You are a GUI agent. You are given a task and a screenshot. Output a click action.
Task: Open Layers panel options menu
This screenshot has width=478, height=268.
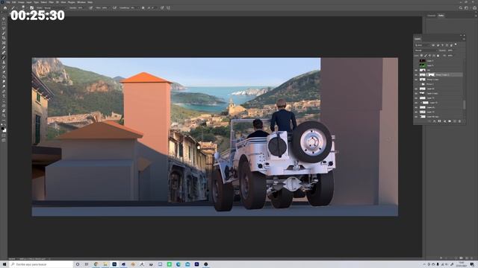464,39
